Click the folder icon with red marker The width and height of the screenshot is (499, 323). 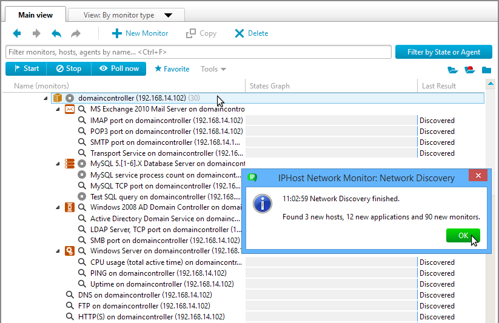click(470, 69)
